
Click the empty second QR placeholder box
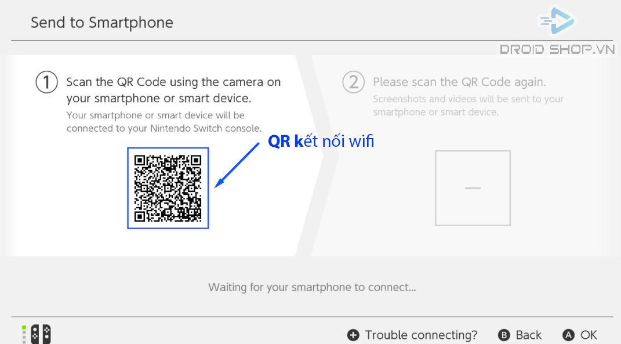(x=473, y=189)
